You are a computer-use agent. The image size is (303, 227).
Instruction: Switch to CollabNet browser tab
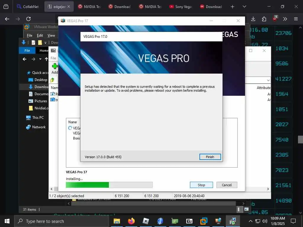[28, 7]
